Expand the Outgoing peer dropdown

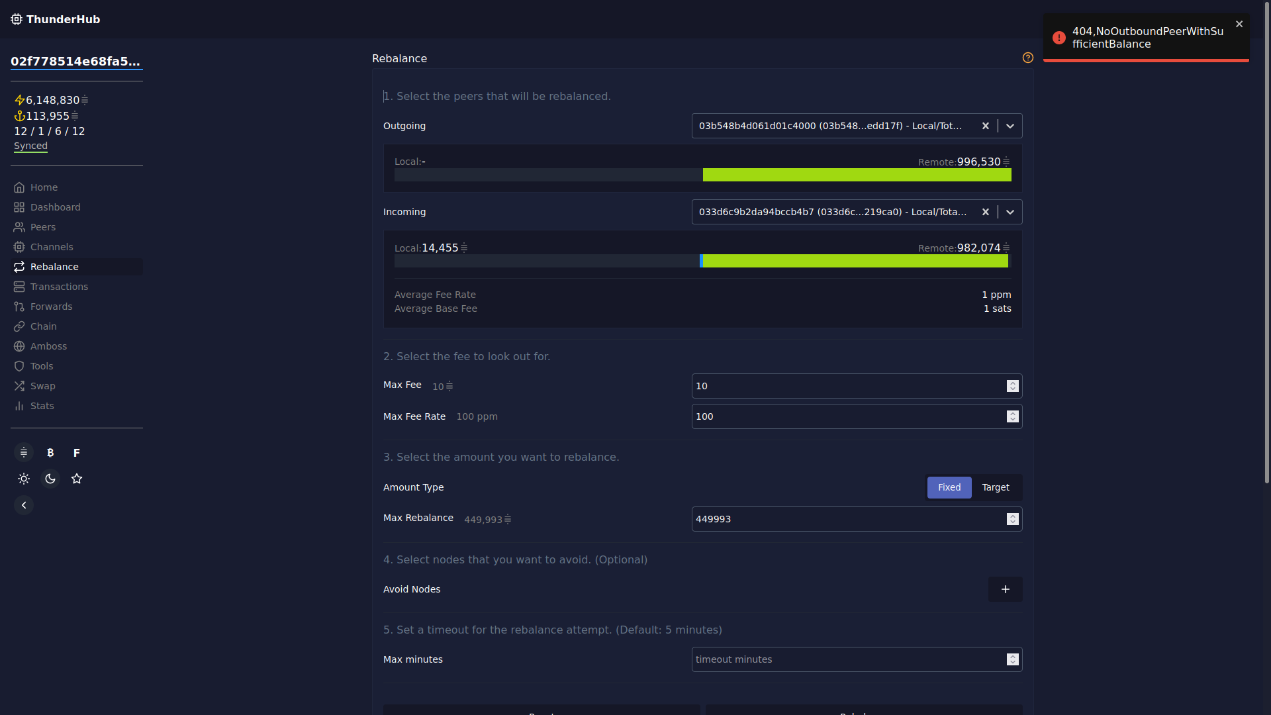(1010, 126)
